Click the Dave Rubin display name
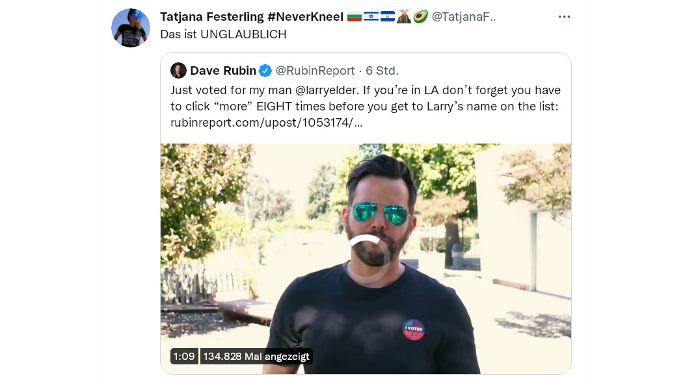 223,70
